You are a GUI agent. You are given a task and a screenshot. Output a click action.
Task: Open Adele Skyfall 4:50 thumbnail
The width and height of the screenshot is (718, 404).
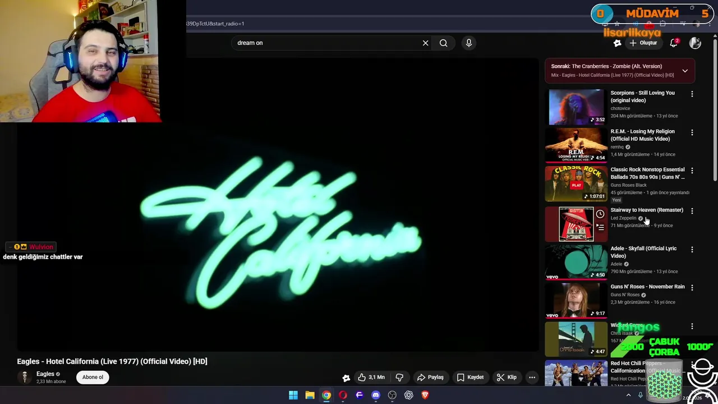(576, 262)
